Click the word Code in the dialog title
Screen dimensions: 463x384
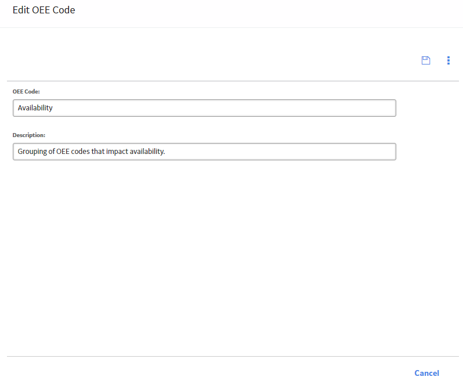tap(63, 10)
